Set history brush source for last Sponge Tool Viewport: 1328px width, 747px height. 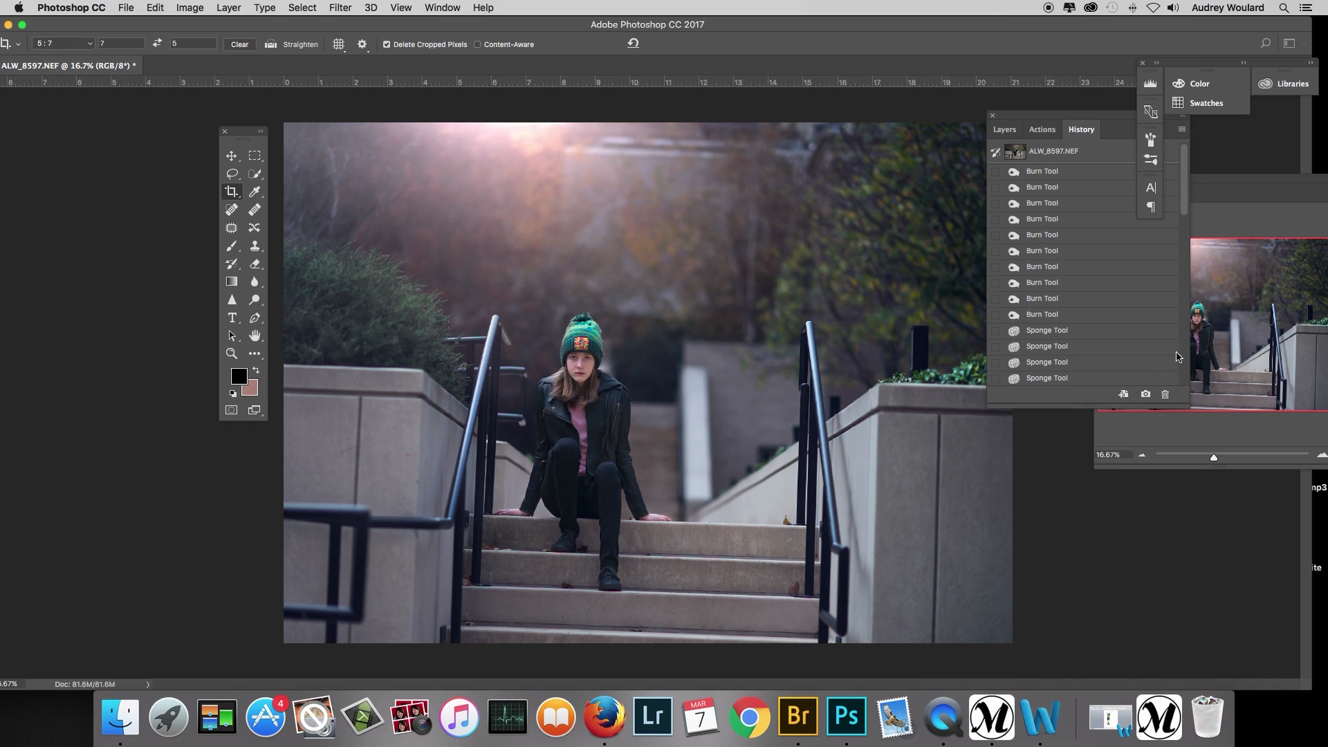coord(995,378)
